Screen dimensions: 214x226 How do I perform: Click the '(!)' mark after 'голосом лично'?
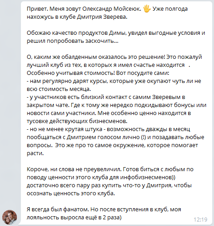click(x=143, y=137)
